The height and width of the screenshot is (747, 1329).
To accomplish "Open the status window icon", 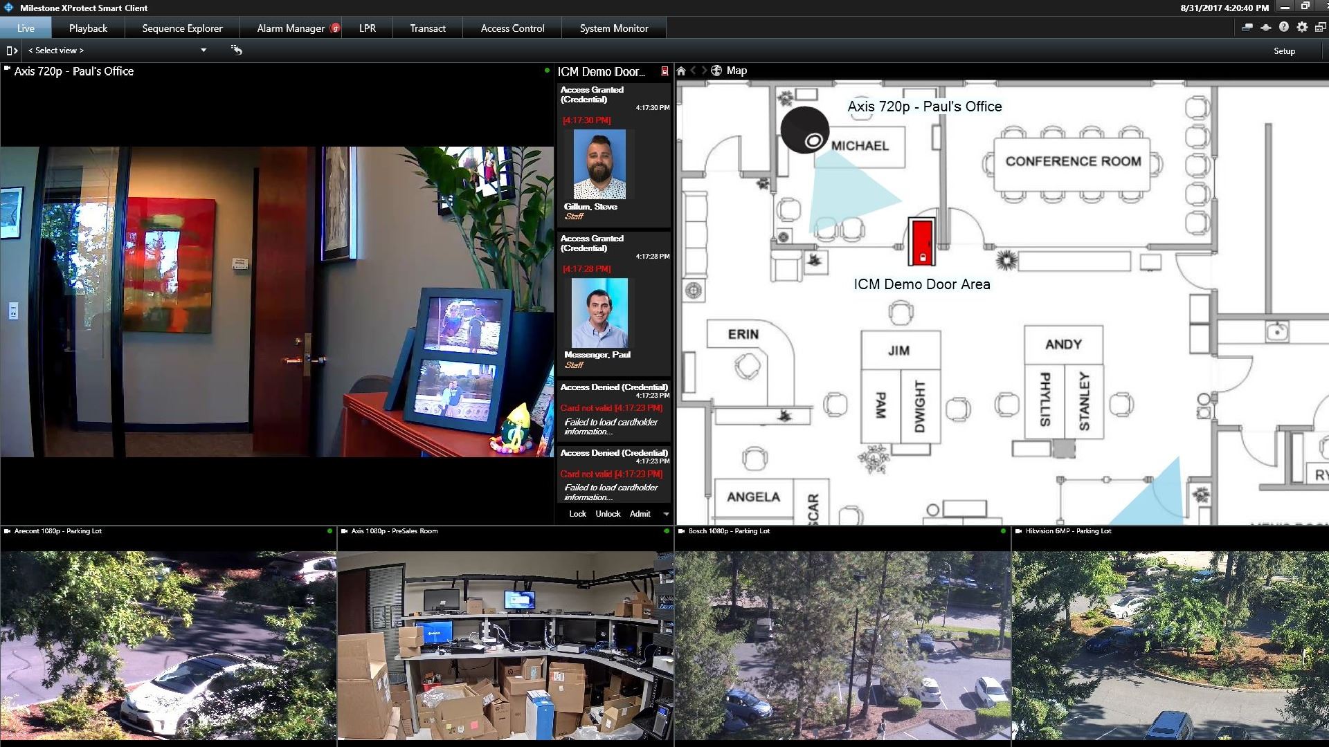I will coord(1247,28).
